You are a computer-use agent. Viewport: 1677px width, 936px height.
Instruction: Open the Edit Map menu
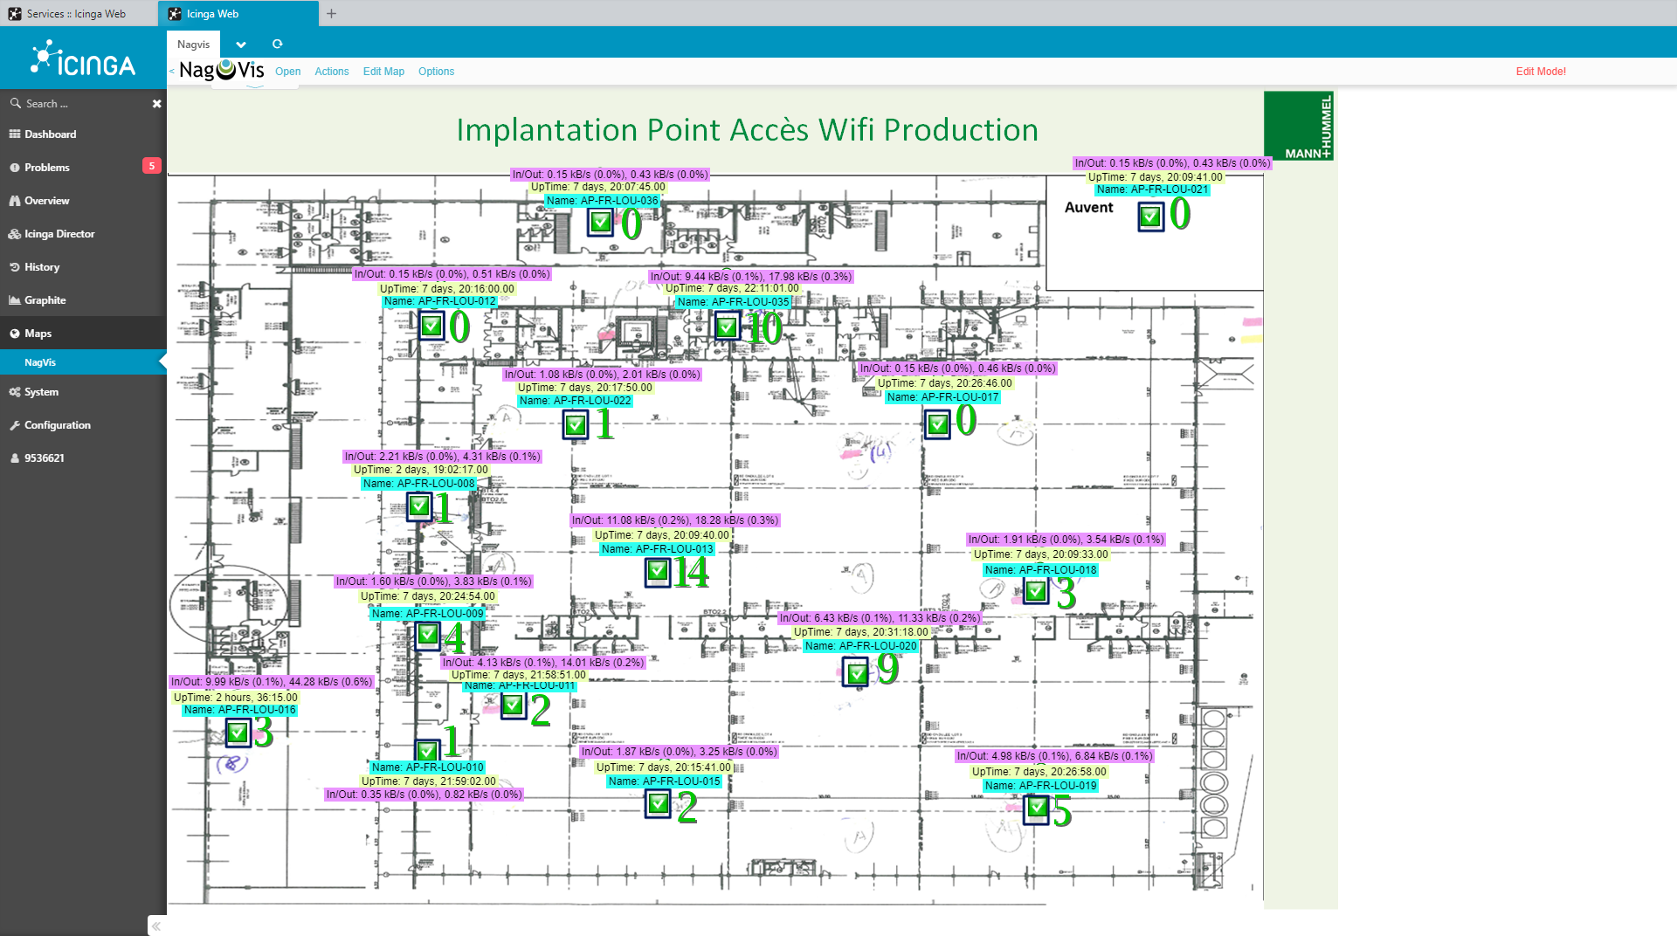[x=383, y=72]
